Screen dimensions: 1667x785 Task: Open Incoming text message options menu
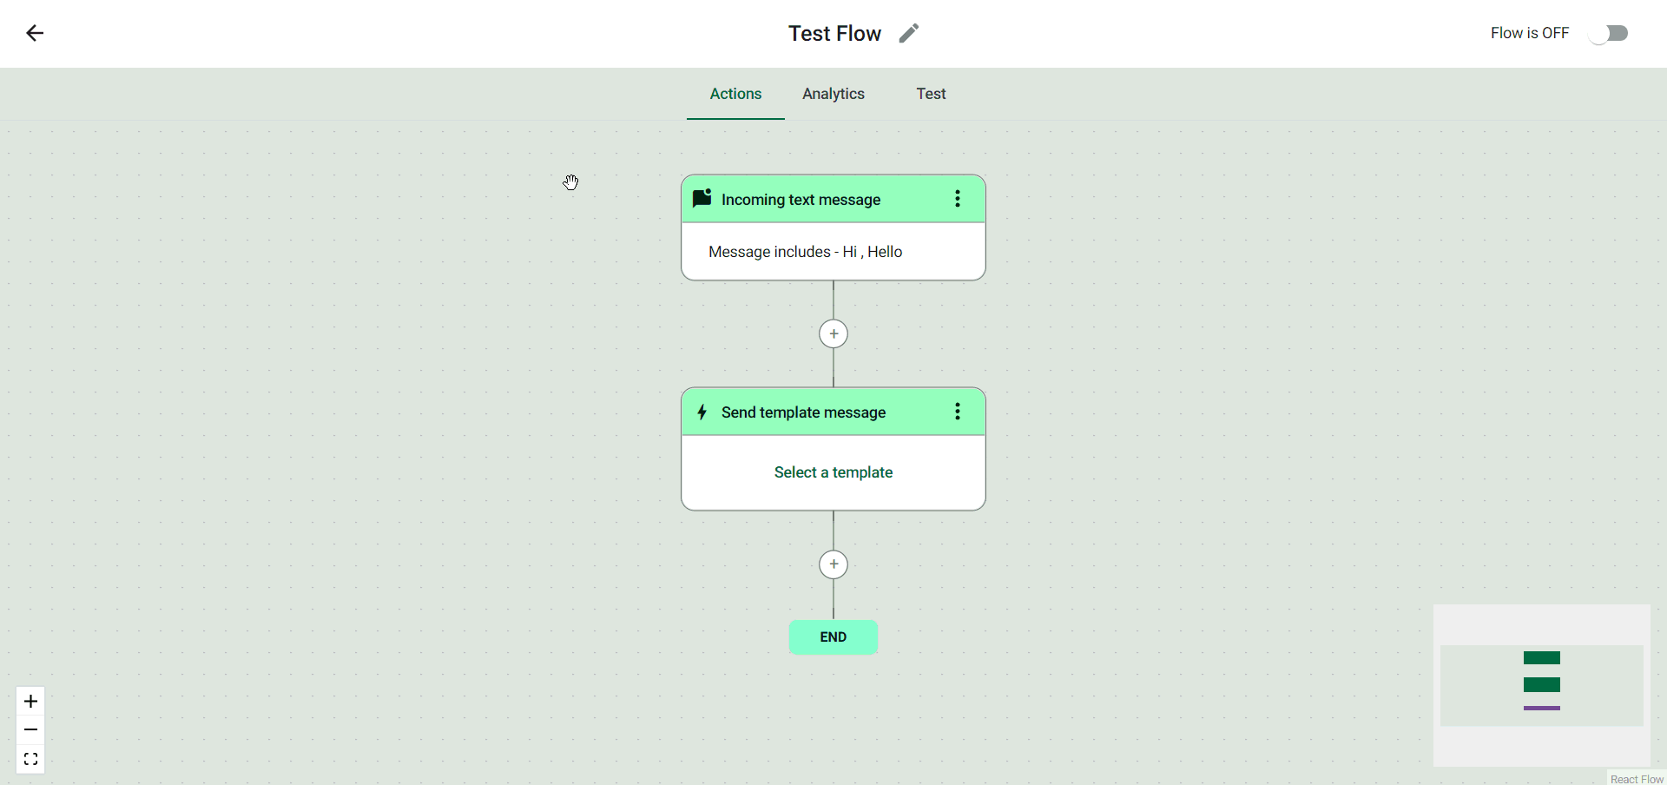[958, 199]
